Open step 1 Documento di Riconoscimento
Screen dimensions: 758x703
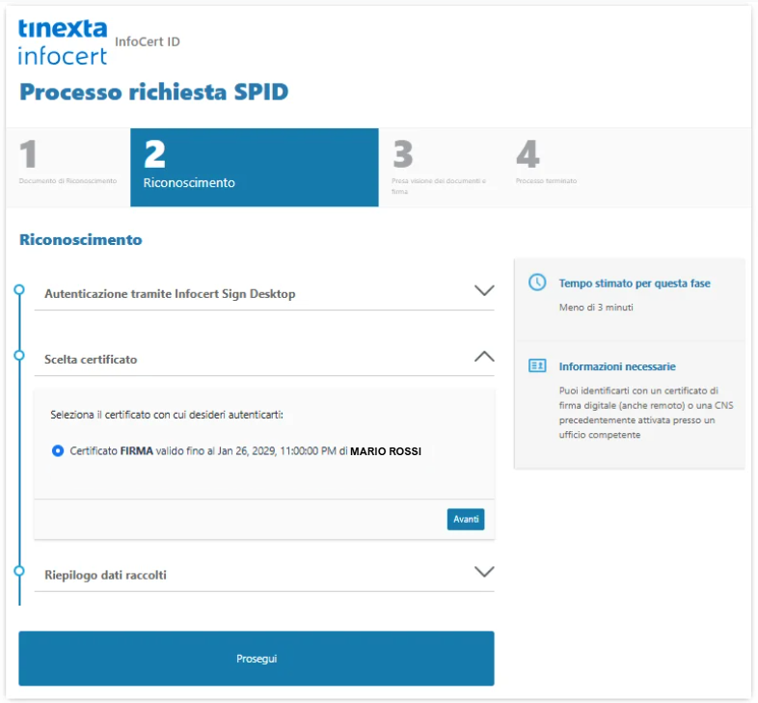coord(68,167)
